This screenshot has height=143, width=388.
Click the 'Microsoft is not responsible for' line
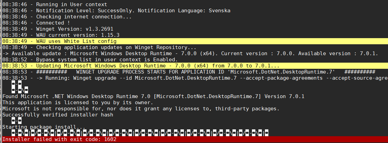pyautogui.click(x=141, y=109)
